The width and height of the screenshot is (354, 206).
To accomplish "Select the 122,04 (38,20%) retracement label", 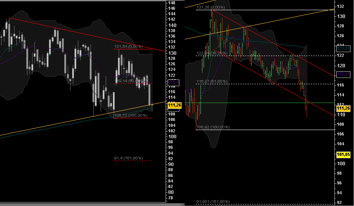I will [211, 52].
